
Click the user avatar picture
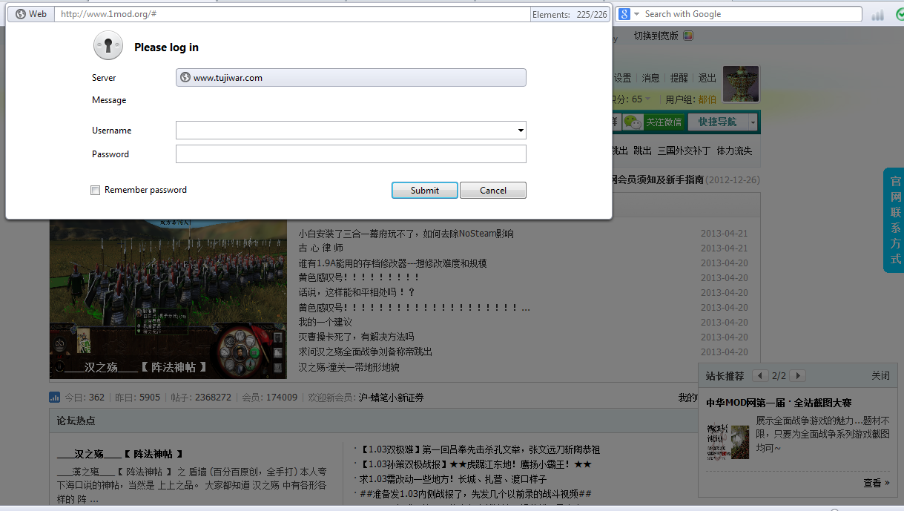pos(740,85)
